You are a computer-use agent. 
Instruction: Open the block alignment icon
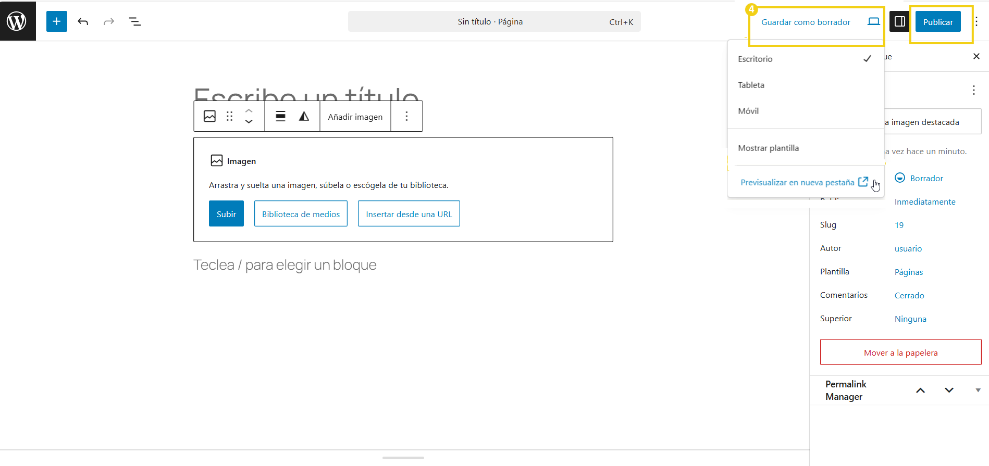280,116
